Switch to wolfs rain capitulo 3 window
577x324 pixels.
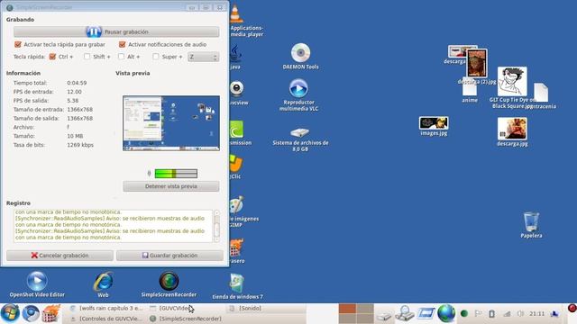point(106,308)
